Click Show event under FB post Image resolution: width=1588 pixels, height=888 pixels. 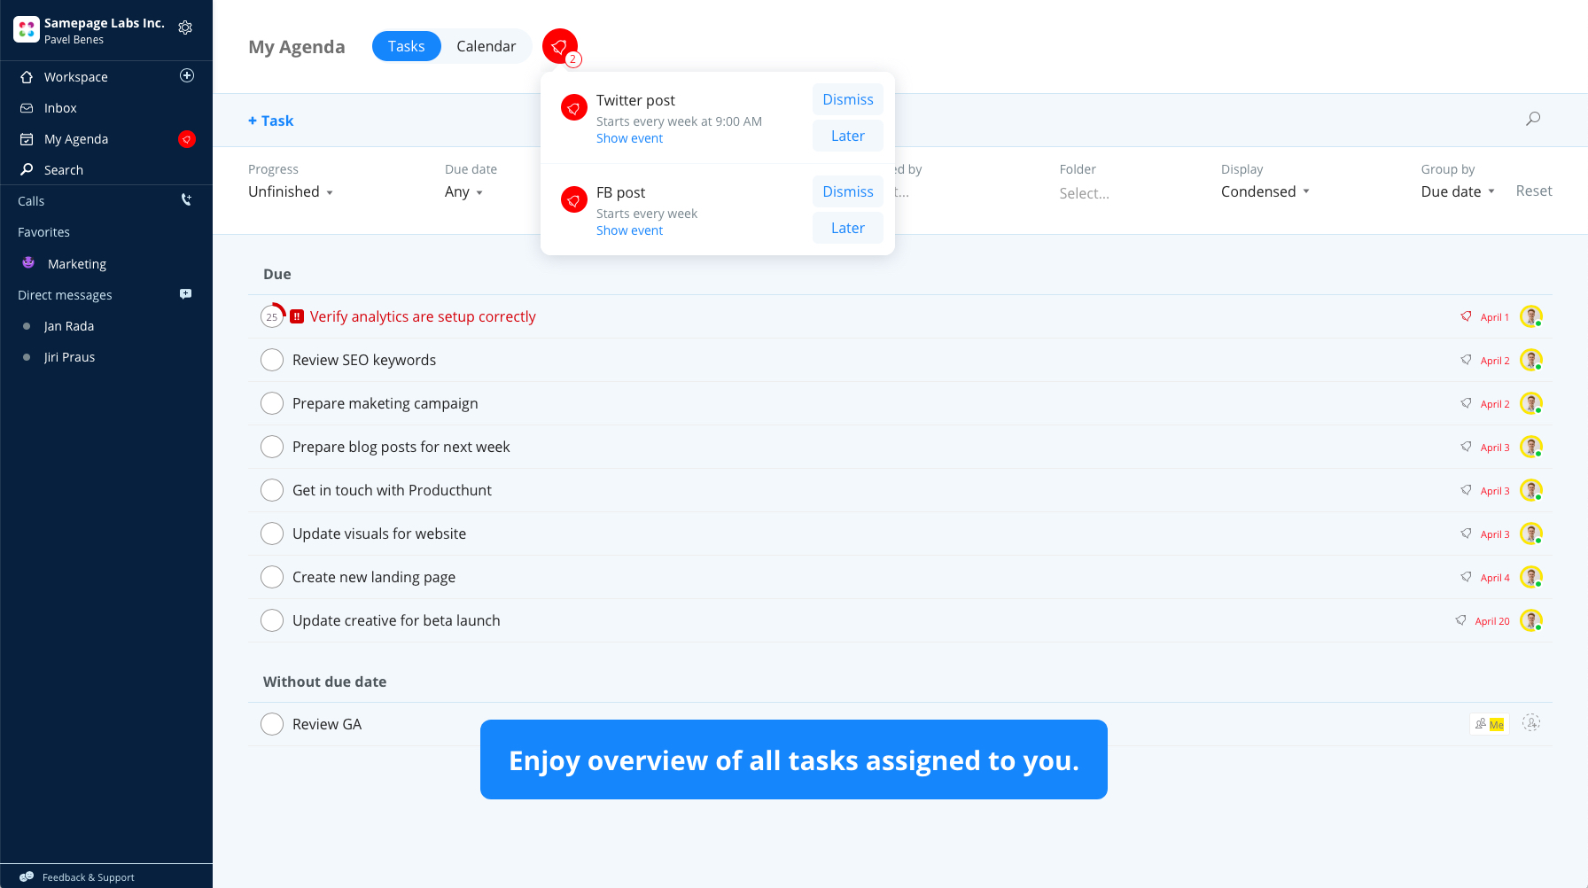[x=629, y=230]
